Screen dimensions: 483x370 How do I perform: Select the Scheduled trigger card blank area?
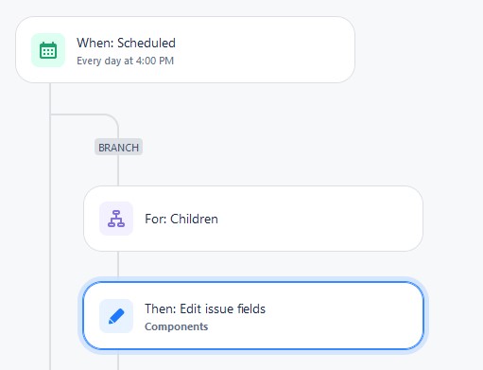pyautogui.click(x=267, y=50)
